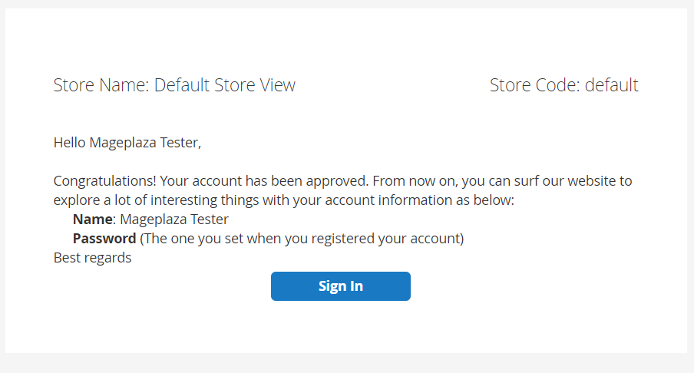Click the word "Tester" in the Name row
Image resolution: width=694 pixels, height=373 pixels.
pos(209,220)
